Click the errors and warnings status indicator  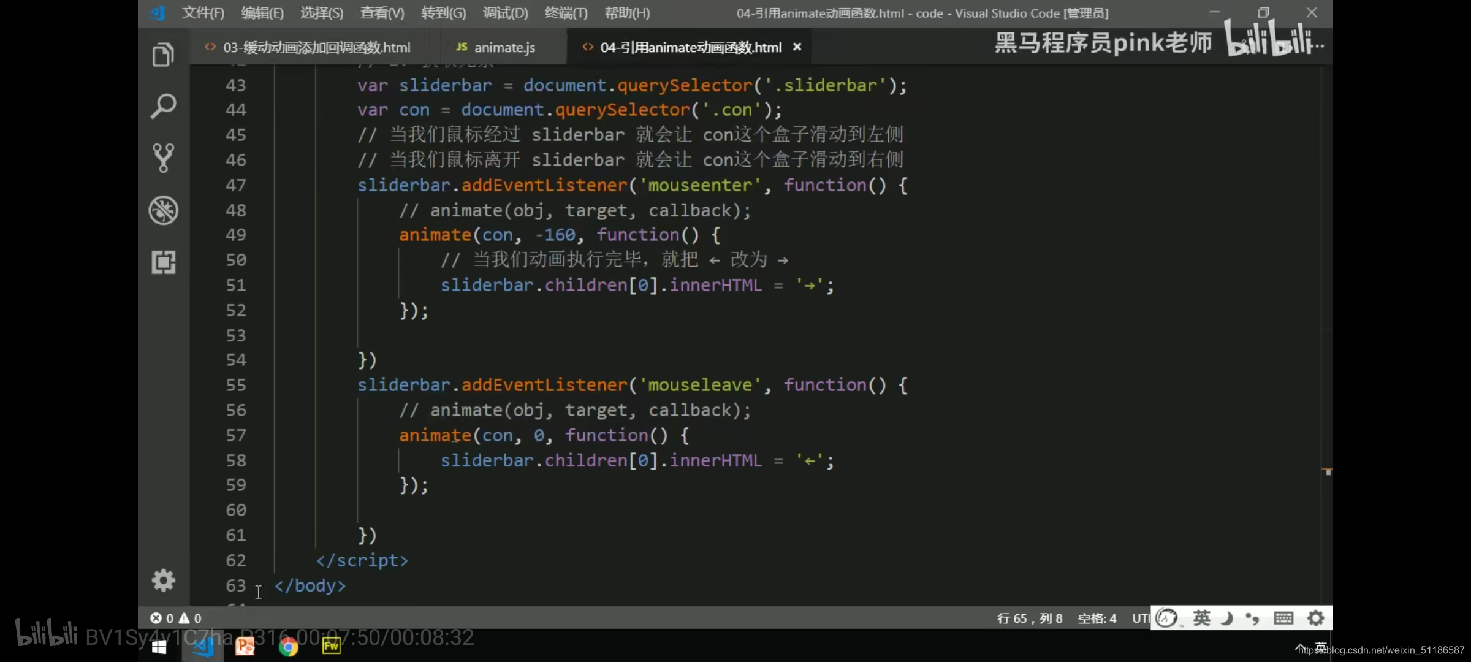pos(177,618)
